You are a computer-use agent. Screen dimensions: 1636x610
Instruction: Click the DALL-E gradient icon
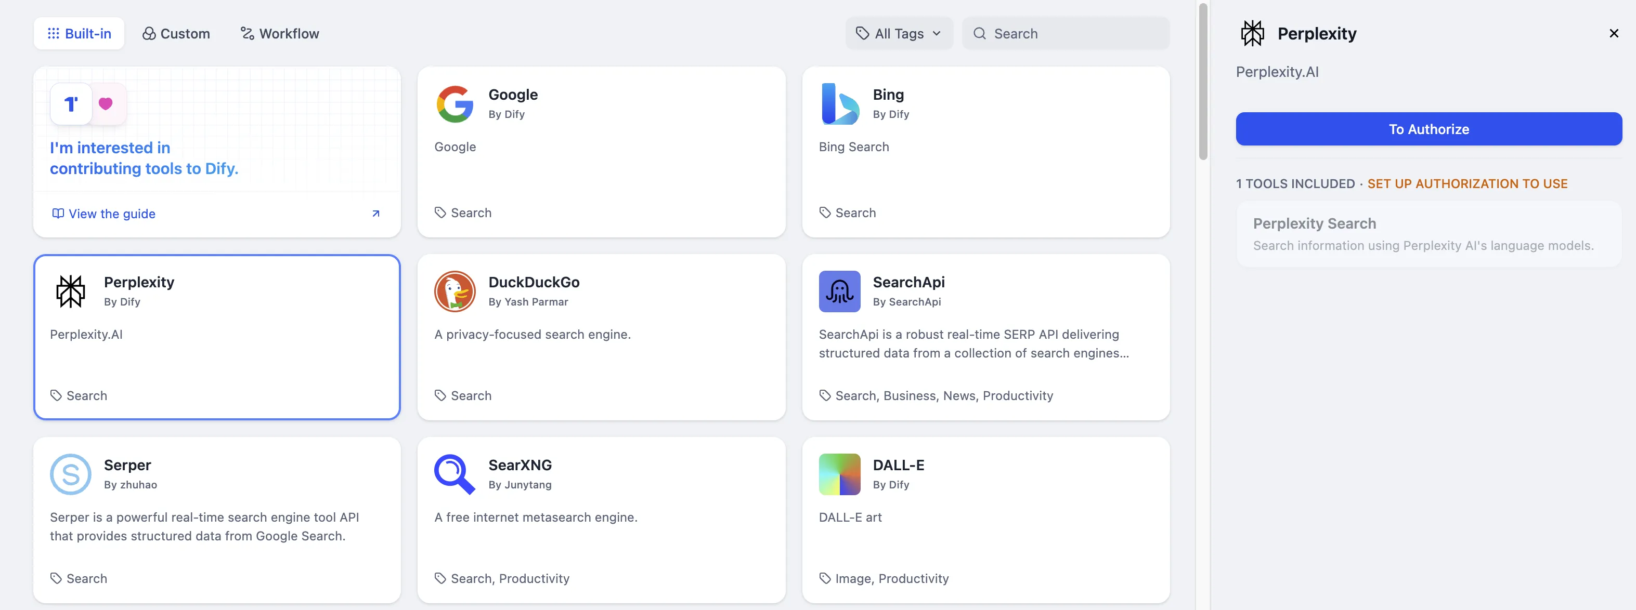(x=839, y=474)
